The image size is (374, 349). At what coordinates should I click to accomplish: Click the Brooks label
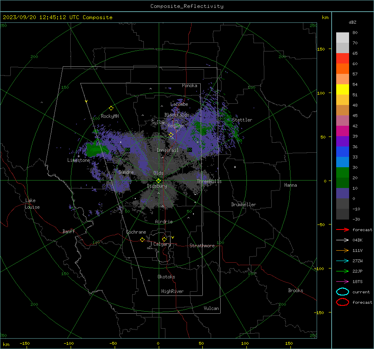click(x=295, y=290)
